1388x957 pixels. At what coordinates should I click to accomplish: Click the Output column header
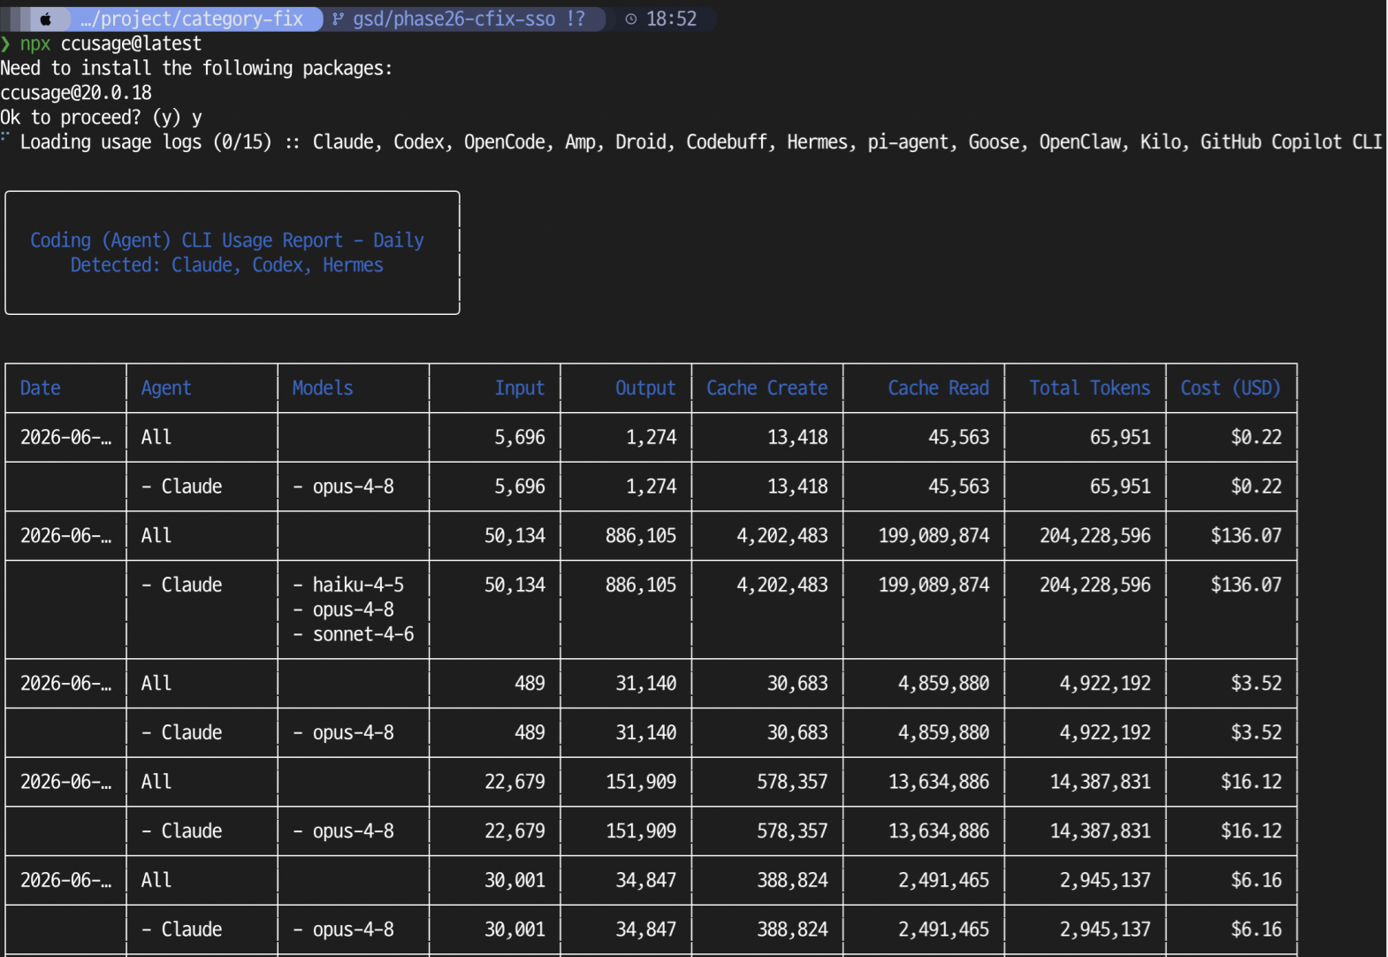(x=645, y=388)
